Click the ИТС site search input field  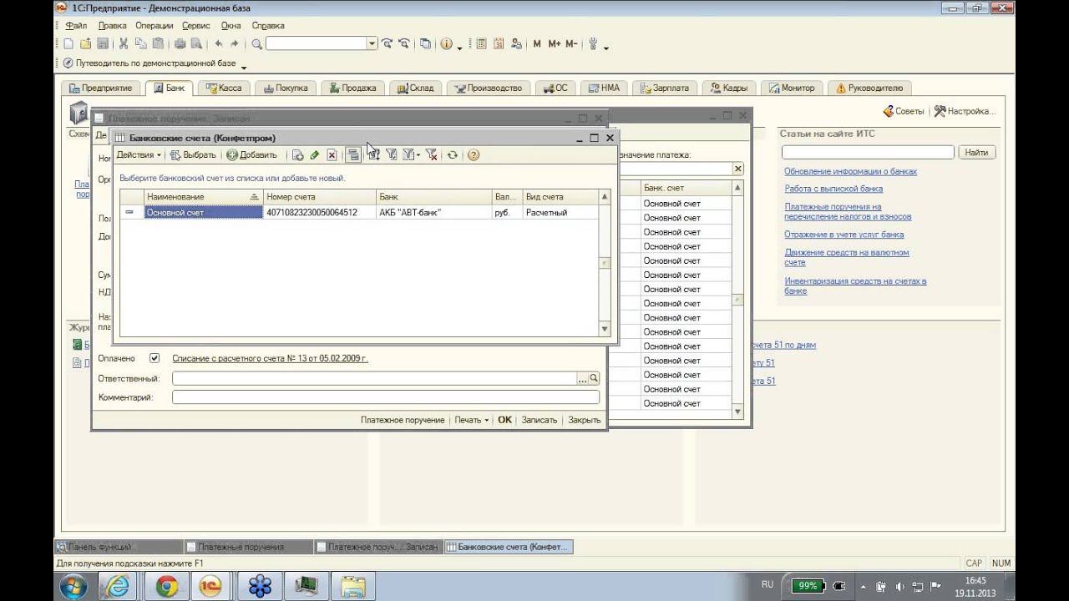coord(868,153)
